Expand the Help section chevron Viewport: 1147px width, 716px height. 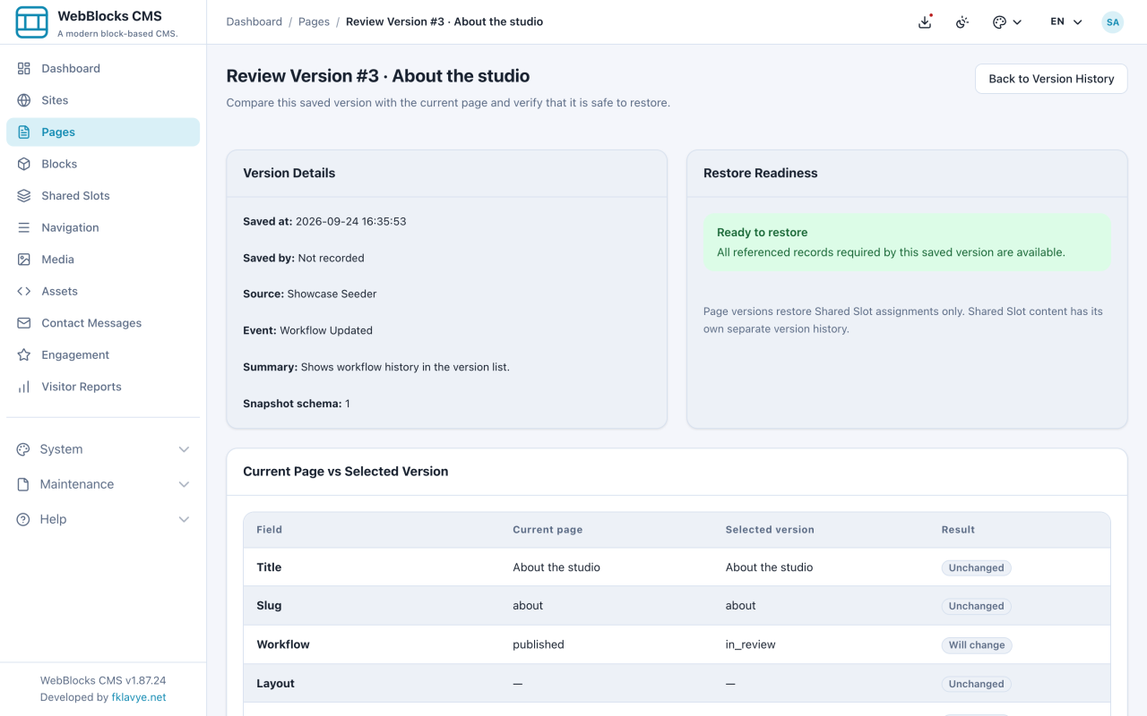(x=184, y=519)
